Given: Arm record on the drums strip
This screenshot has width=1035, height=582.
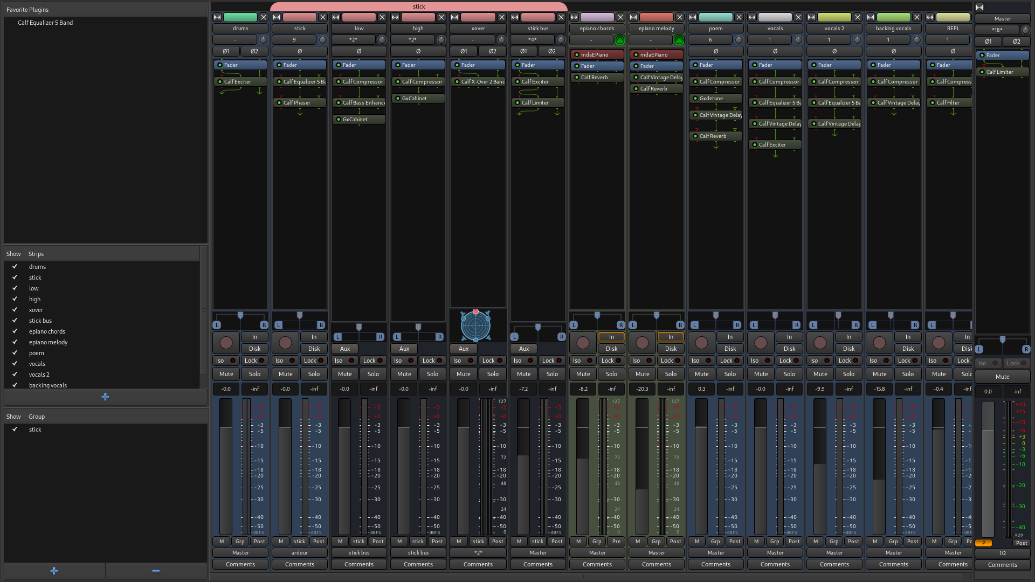Looking at the screenshot, I should click(226, 343).
